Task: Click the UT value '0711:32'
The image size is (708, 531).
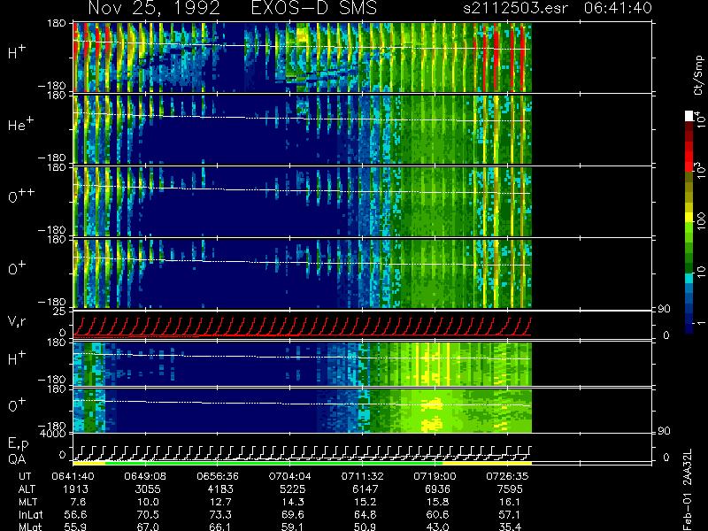Action: click(x=362, y=476)
